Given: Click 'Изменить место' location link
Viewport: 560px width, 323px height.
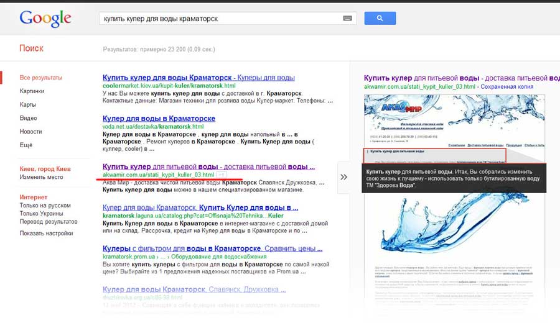Looking at the screenshot, I should click(x=41, y=177).
